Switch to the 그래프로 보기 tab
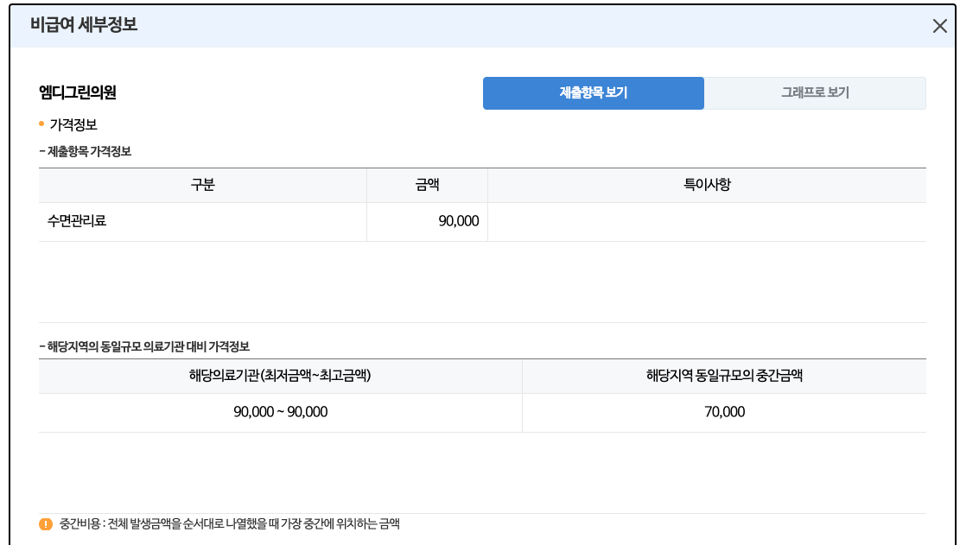 tap(816, 92)
